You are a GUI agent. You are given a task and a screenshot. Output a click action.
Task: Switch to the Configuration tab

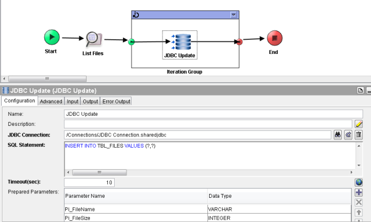[20, 101]
